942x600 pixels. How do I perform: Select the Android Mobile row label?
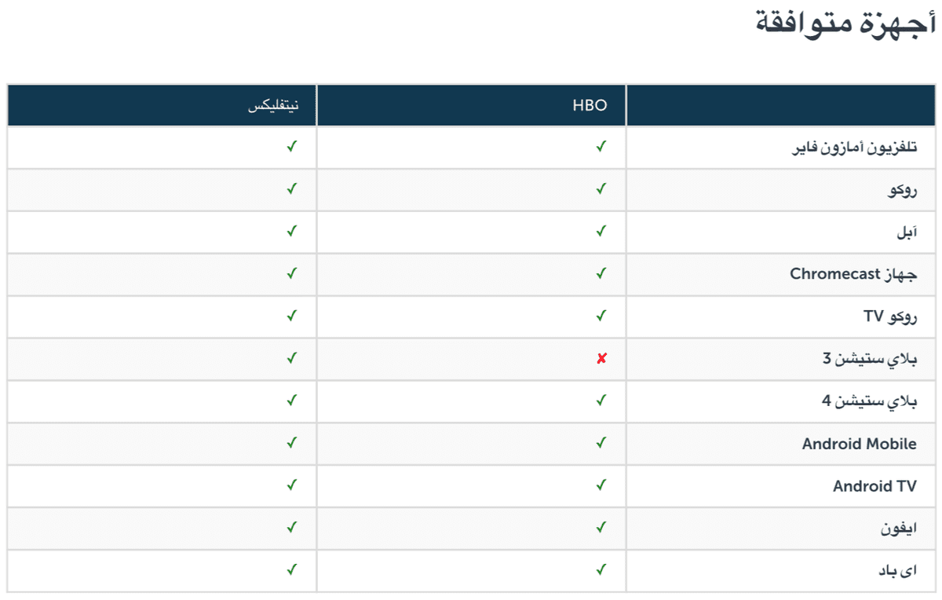pos(860,444)
